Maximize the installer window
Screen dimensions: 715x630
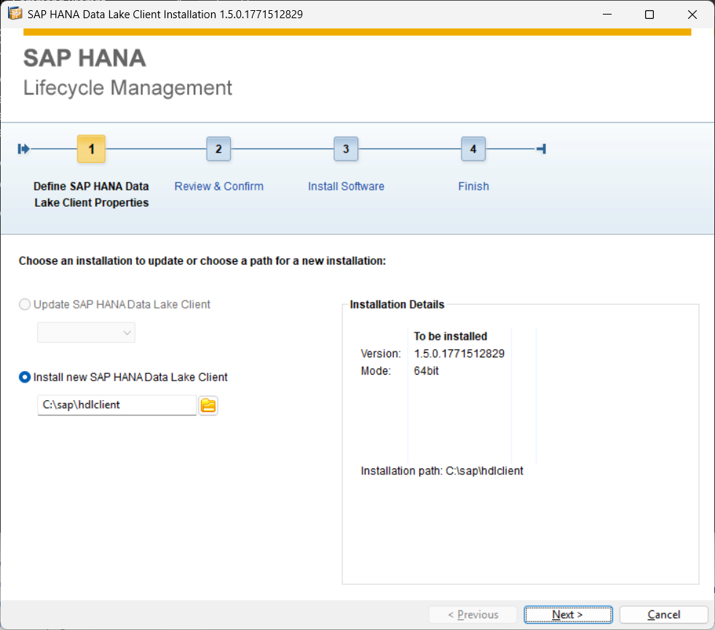[x=649, y=14]
